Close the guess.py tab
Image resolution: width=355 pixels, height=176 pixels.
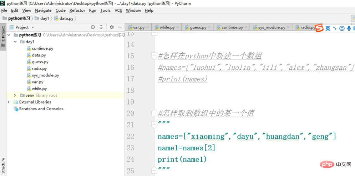(209, 27)
